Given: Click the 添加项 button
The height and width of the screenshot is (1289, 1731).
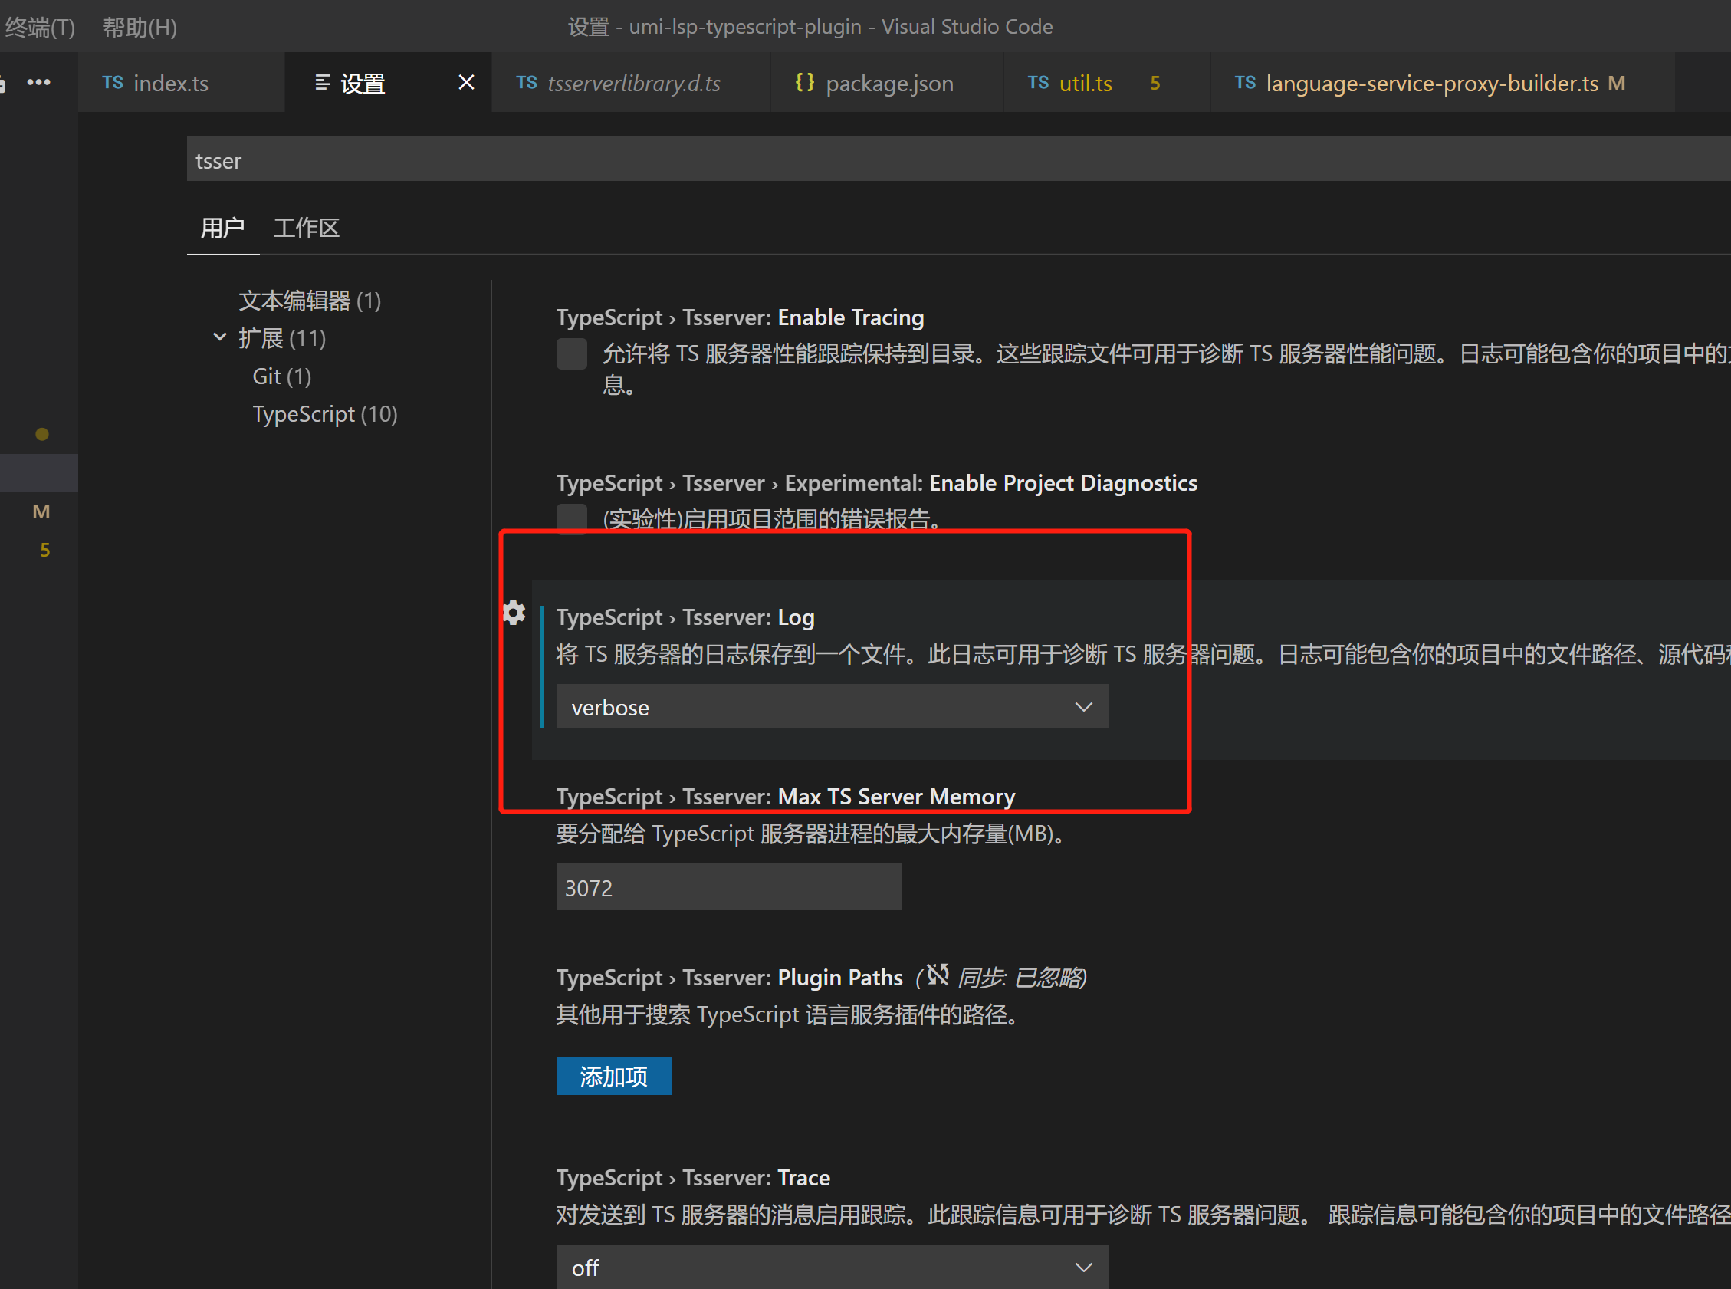Looking at the screenshot, I should point(613,1076).
